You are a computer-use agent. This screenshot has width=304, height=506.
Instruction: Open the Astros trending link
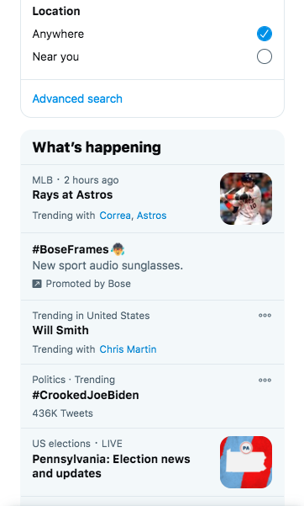(x=152, y=216)
